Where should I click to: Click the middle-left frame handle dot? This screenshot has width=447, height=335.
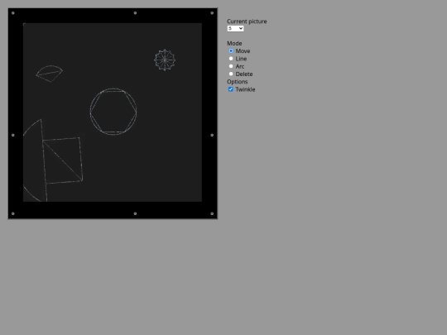[12, 135]
